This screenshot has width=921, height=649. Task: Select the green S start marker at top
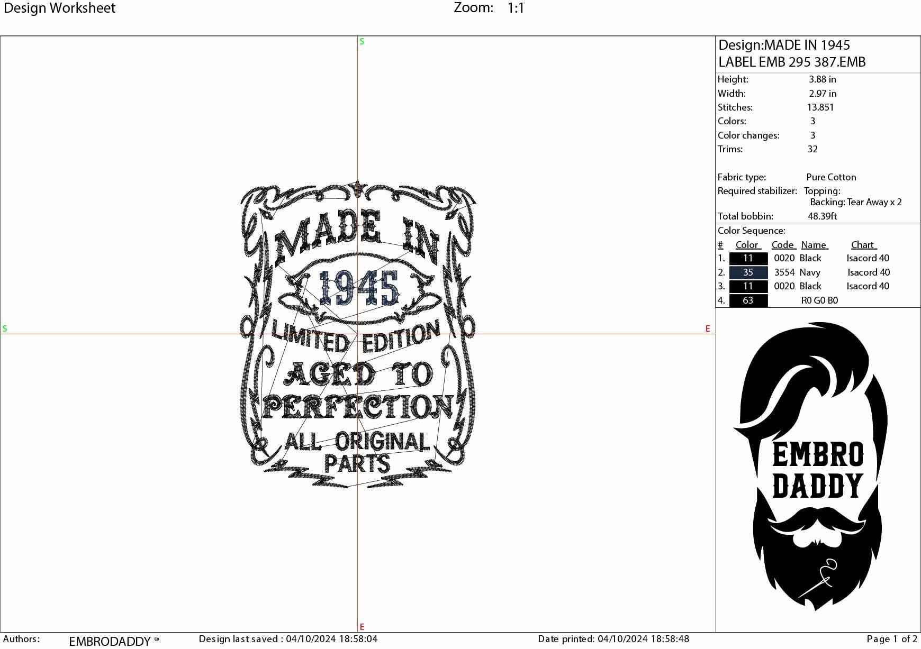pyautogui.click(x=362, y=40)
